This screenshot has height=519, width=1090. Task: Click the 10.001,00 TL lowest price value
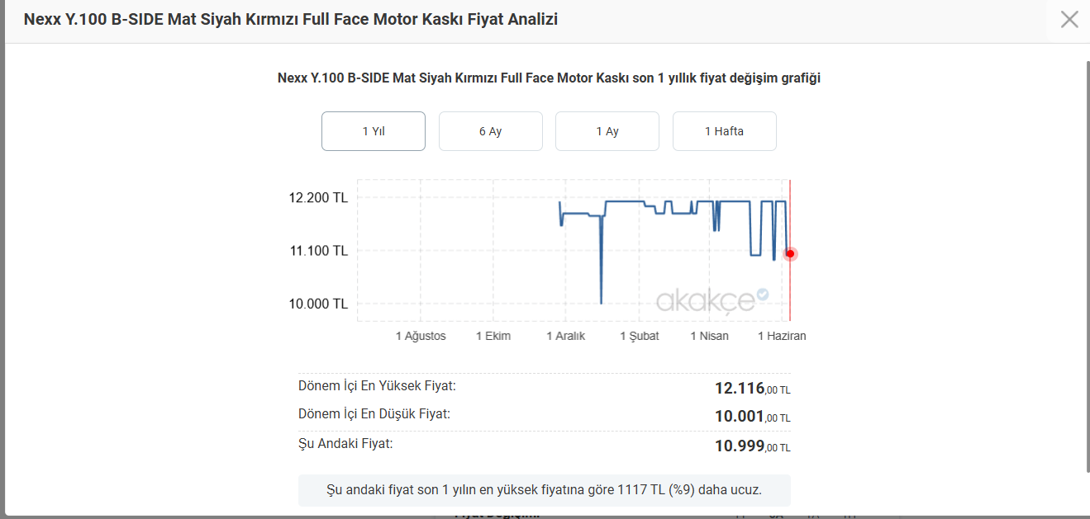pos(752,417)
